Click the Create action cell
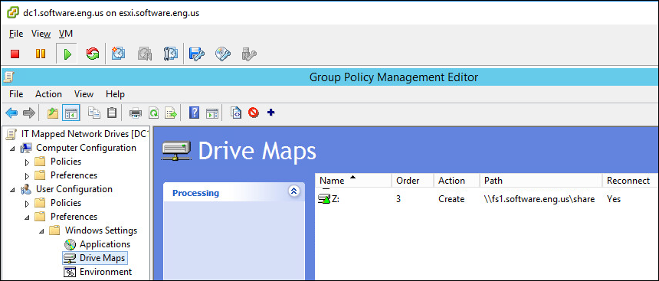The height and width of the screenshot is (281, 659). click(451, 199)
